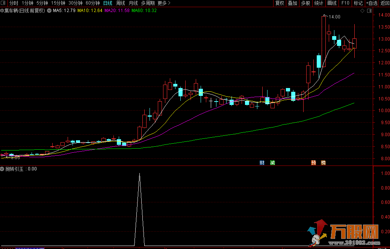The width and height of the screenshot is (390, 249).
Task: Click the 叠加 overlay button
Action: (293, 3)
